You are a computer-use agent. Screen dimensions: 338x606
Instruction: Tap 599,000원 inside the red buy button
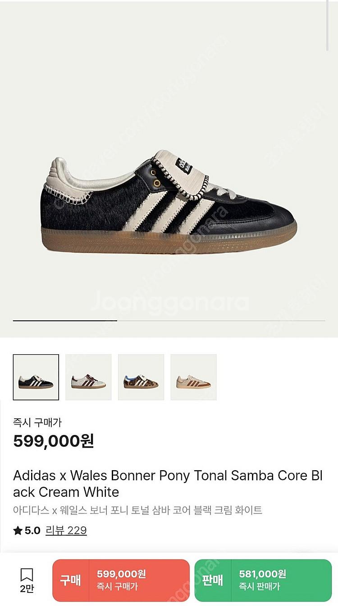[x=122, y=574]
